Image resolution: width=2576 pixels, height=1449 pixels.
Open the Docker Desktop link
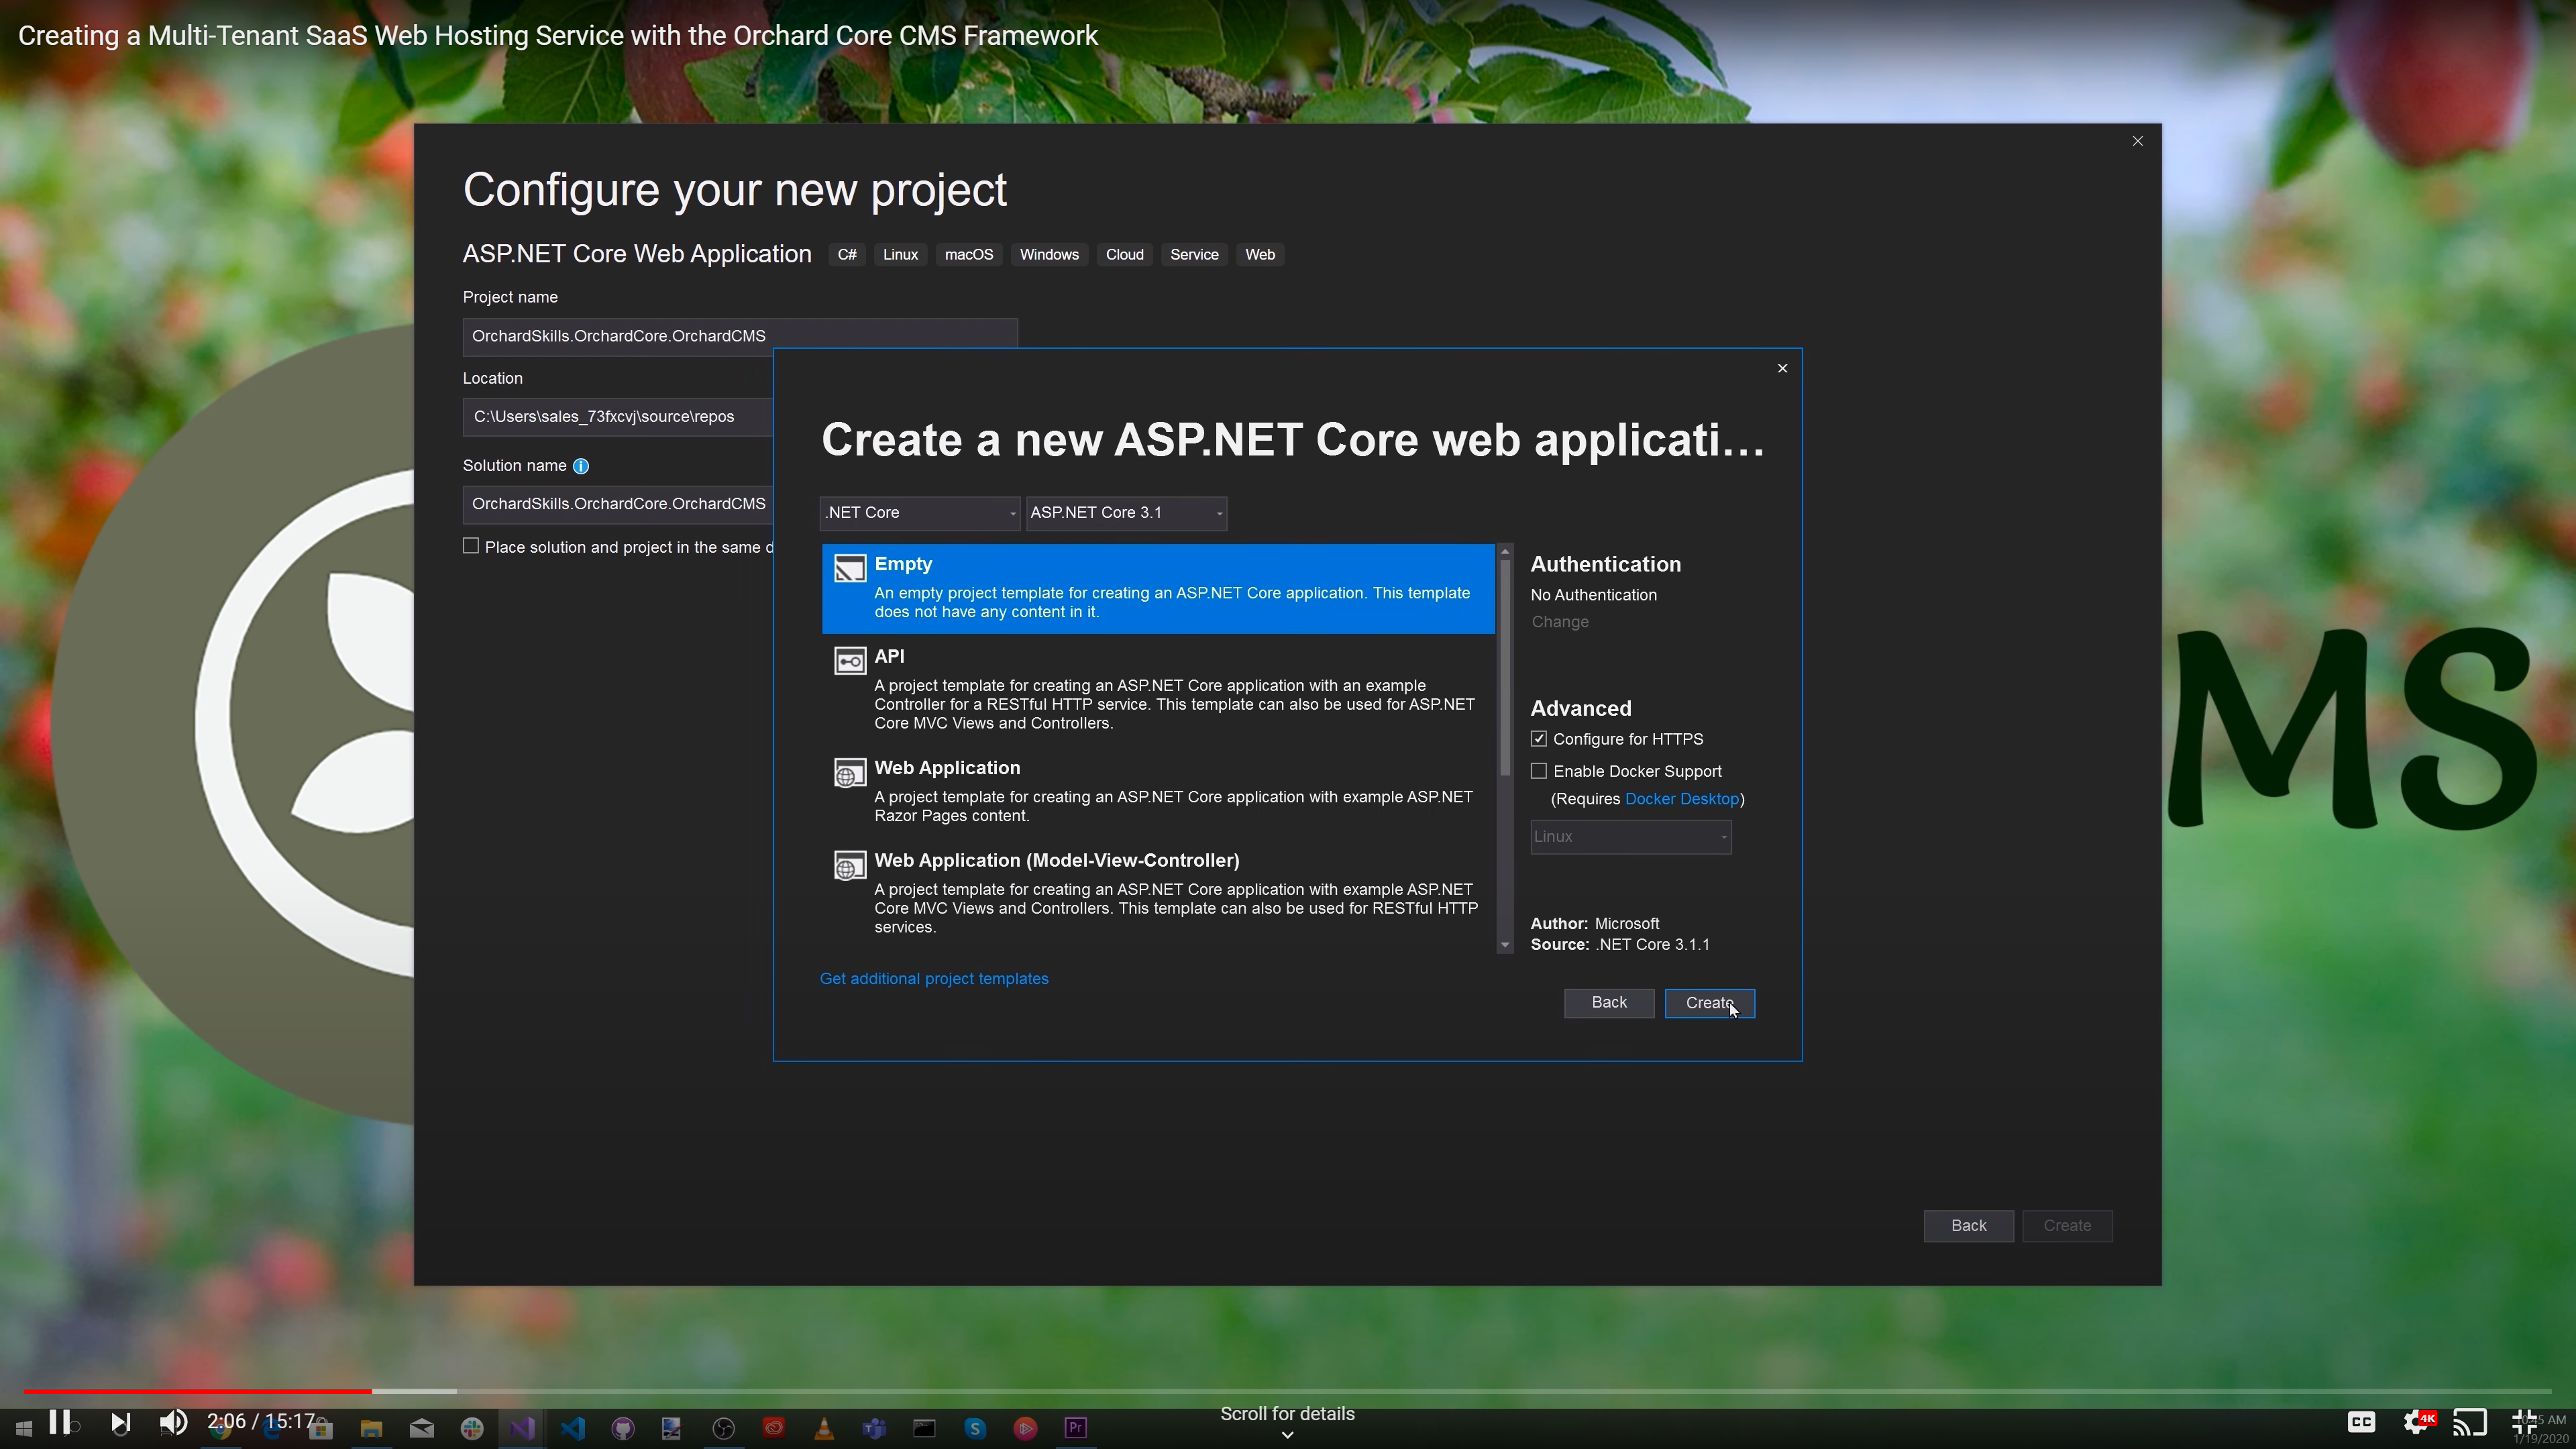tap(1682, 799)
